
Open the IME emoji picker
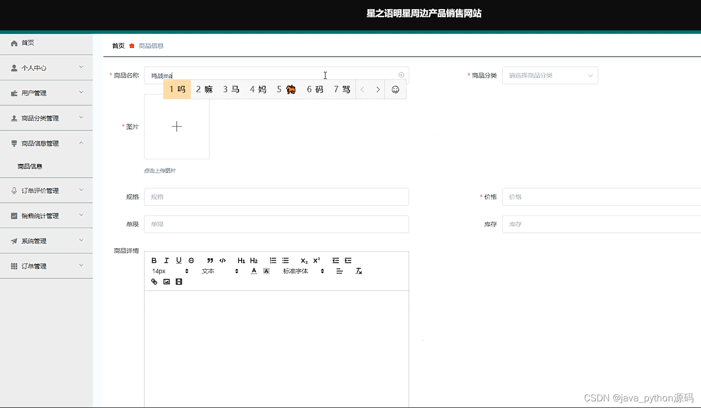click(x=395, y=89)
